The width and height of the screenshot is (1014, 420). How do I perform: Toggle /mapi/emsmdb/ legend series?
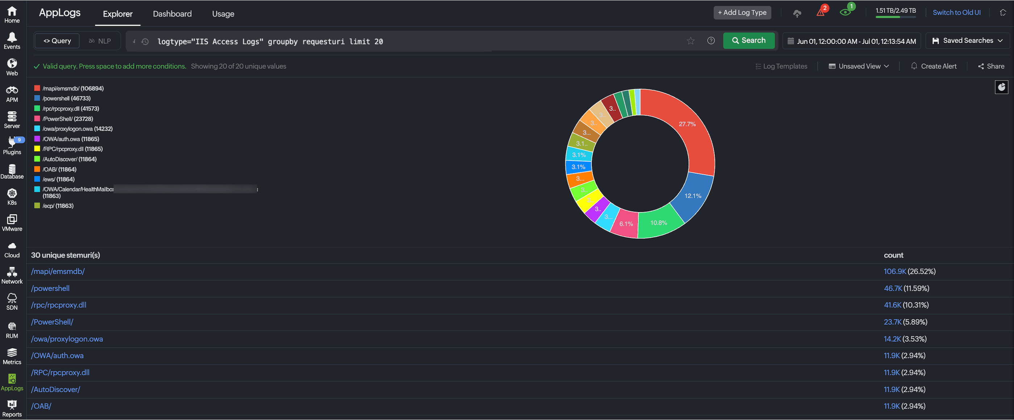coord(69,88)
